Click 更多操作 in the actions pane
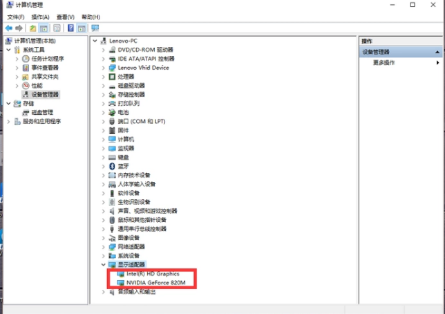This screenshot has width=445, height=314. tap(384, 62)
